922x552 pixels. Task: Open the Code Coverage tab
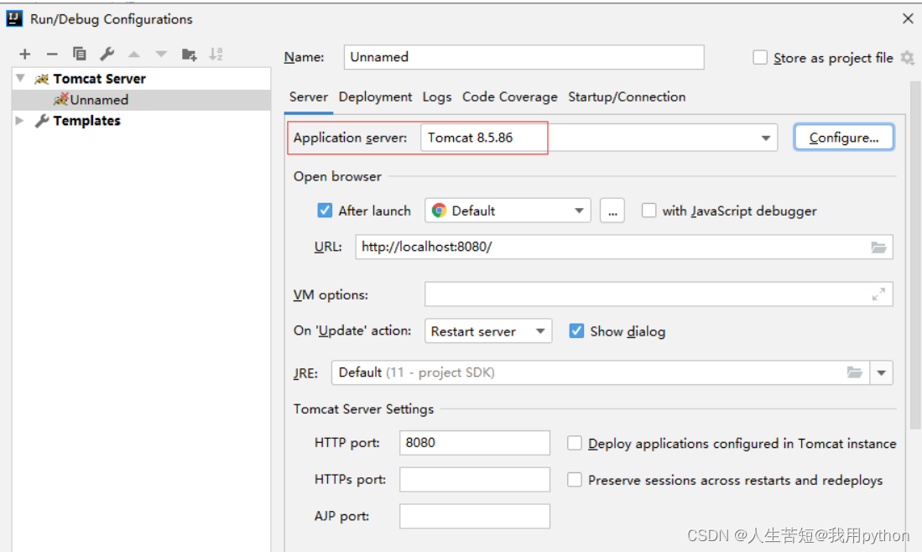510,97
